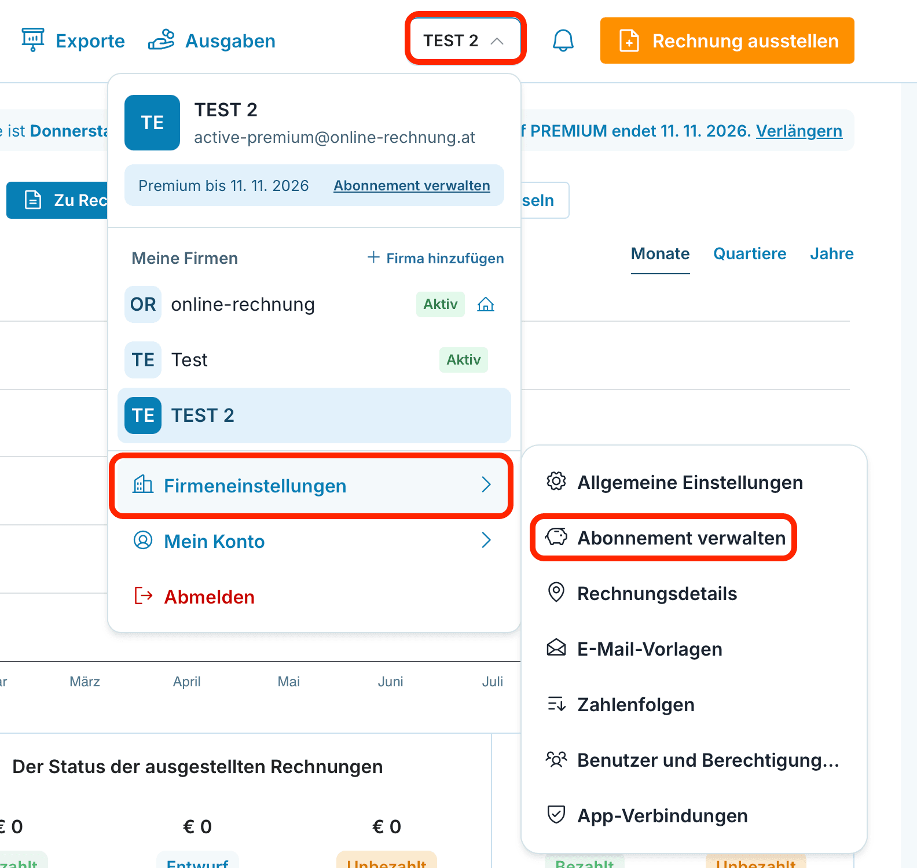Select the TEST 2 company row

coord(314,415)
